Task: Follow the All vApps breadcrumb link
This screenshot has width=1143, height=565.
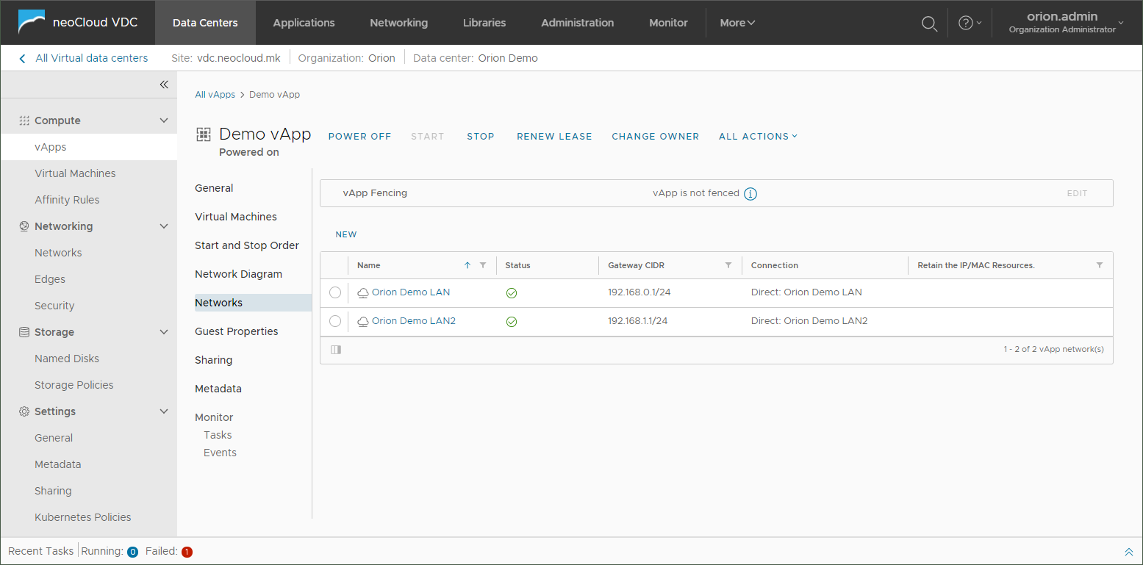Action: click(215, 95)
